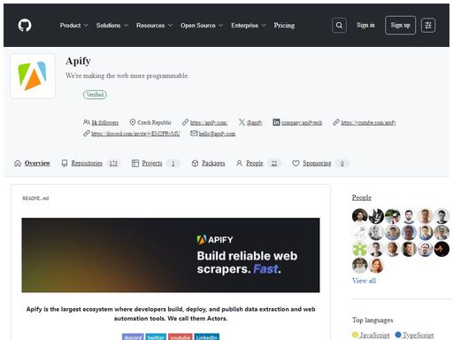This screenshot has width=453, height=340.
Task: Click the Verified badge
Action: (95, 95)
